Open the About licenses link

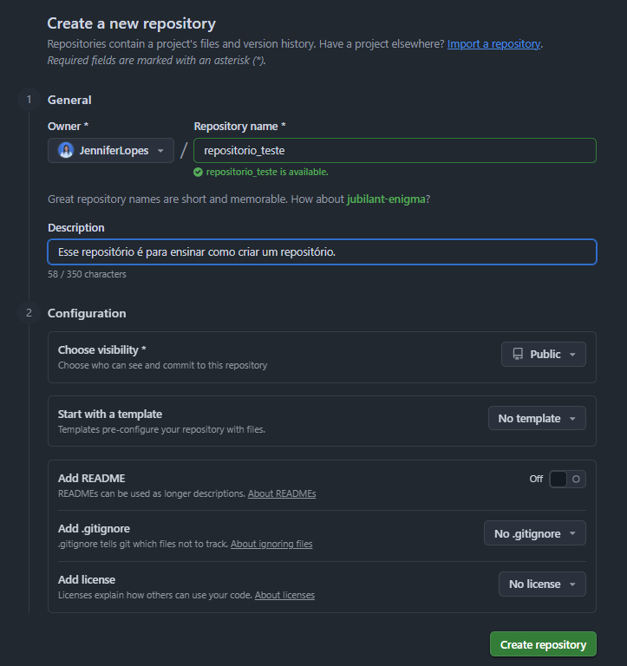click(284, 596)
